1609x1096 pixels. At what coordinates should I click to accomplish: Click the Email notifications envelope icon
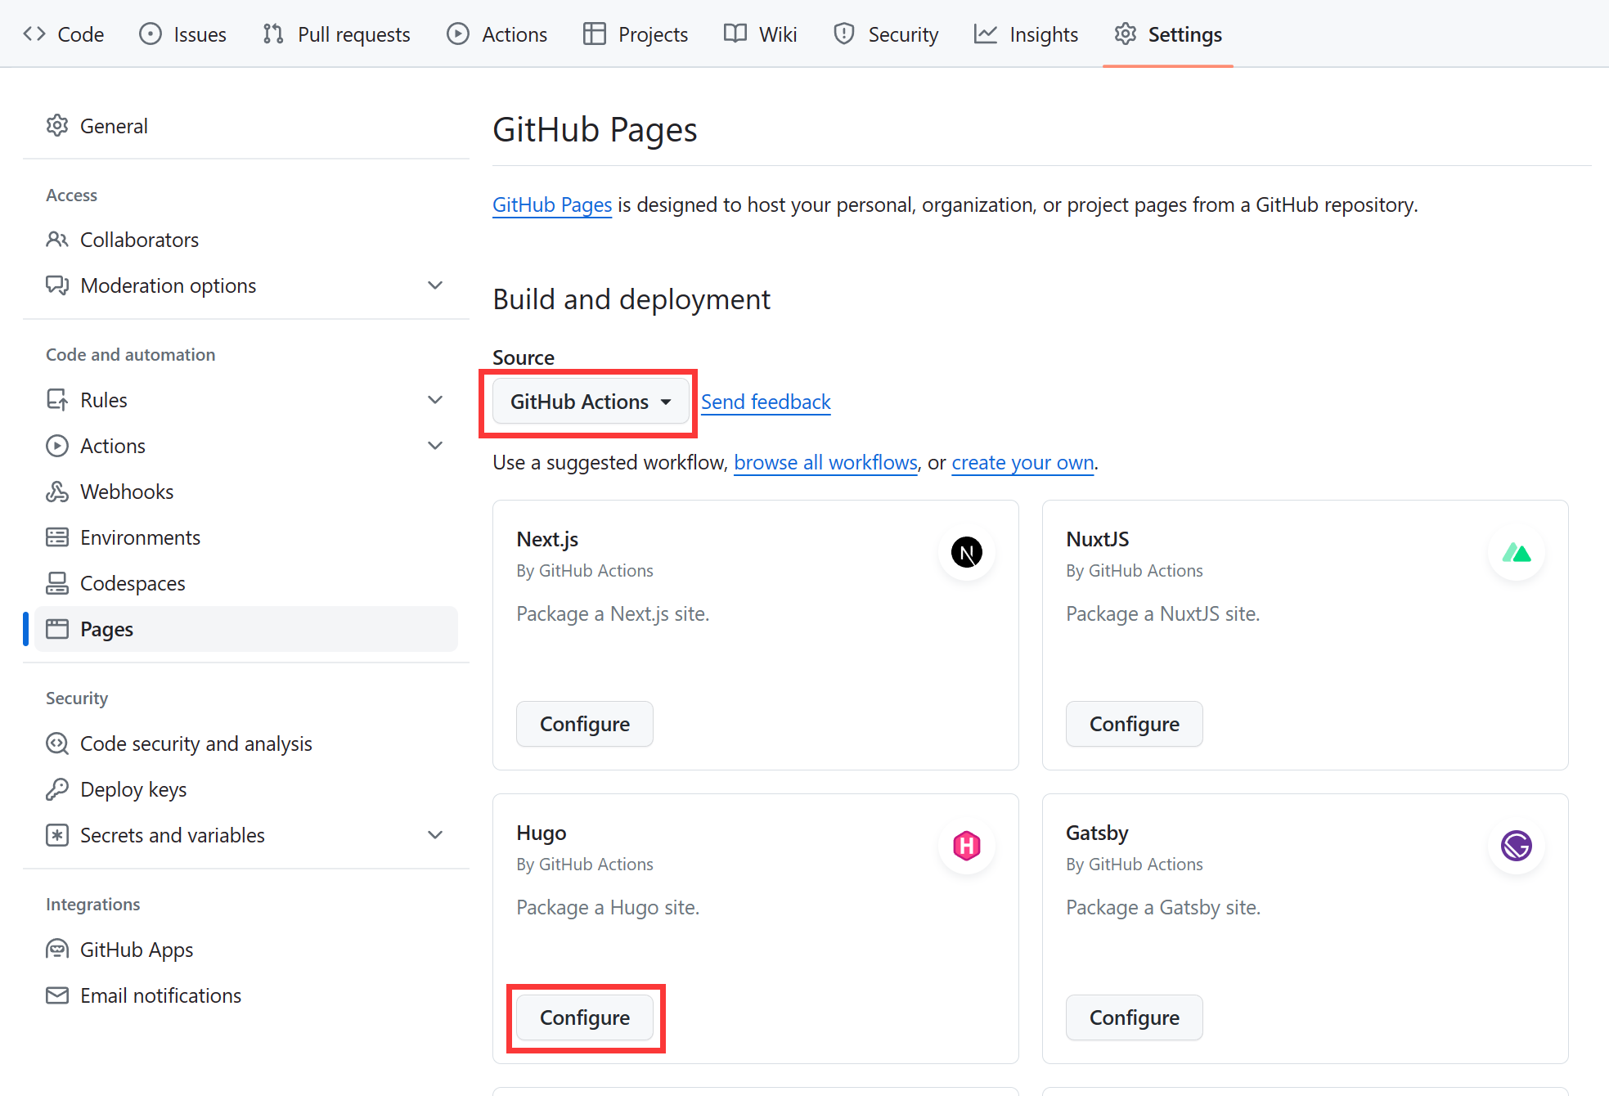57,995
